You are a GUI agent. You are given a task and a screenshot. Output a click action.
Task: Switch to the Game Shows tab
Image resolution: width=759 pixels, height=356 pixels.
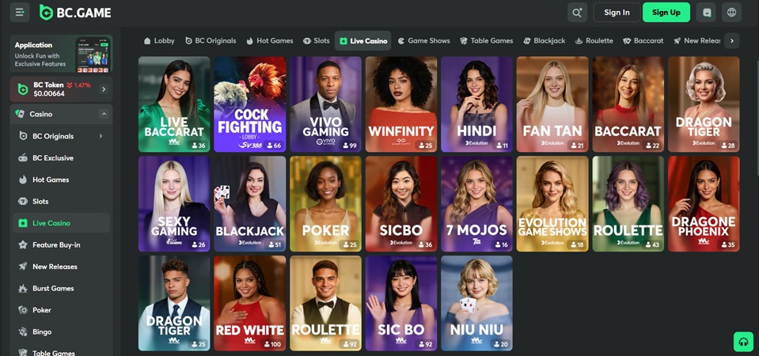pos(424,40)
